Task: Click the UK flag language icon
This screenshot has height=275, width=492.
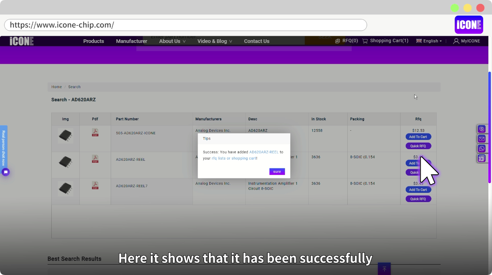Action: (419, 41)
